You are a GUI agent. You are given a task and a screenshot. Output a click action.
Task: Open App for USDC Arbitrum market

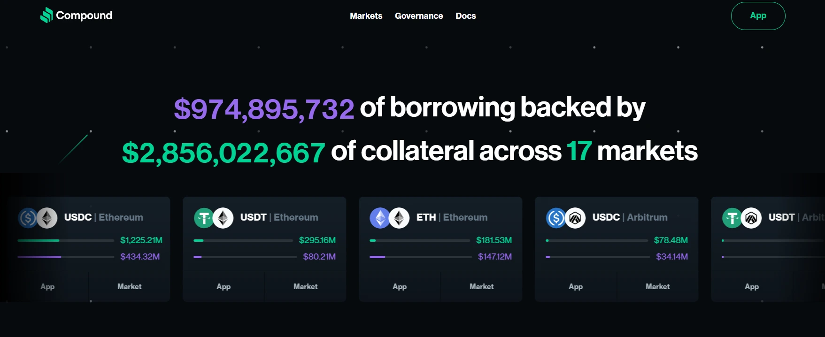point(576,287)
